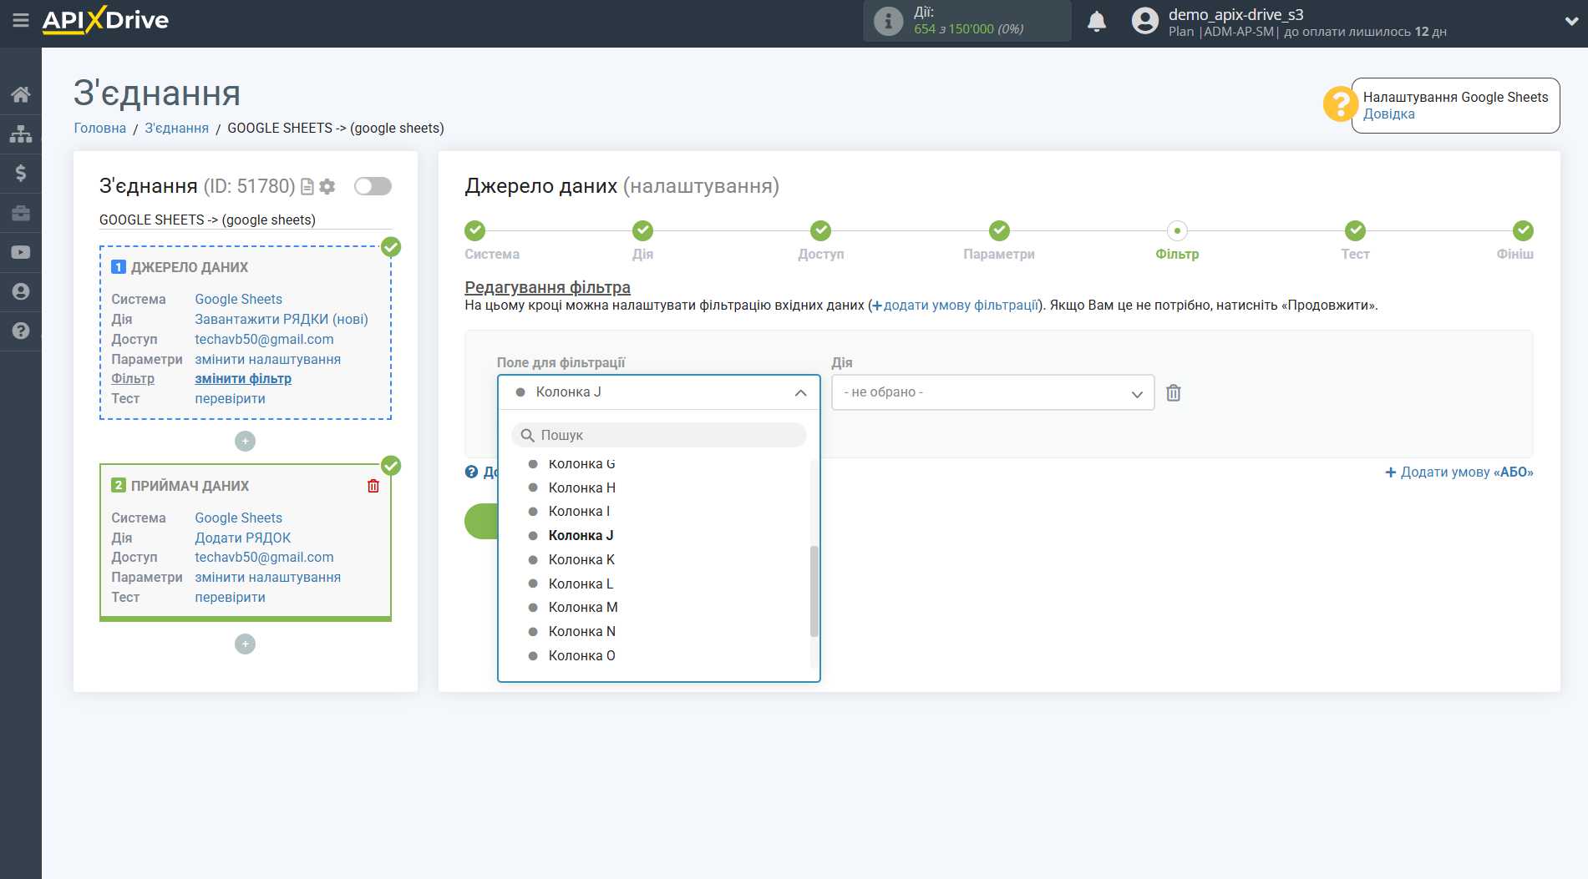
Task: Click the user avatar icon
Action: pyautogui.click(x=1145, y=21)
